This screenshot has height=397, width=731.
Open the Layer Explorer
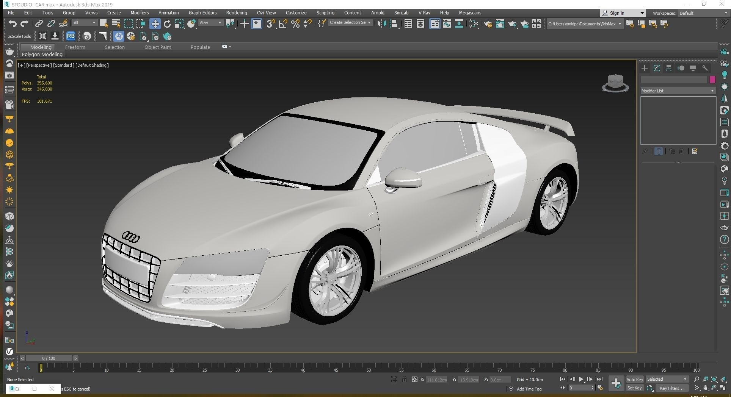click(x=420, y=24)
